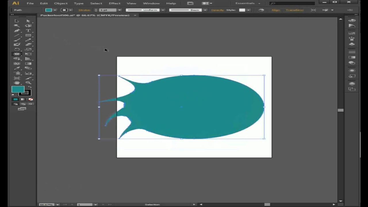Select the Hand tool

[x=17, y=83]
